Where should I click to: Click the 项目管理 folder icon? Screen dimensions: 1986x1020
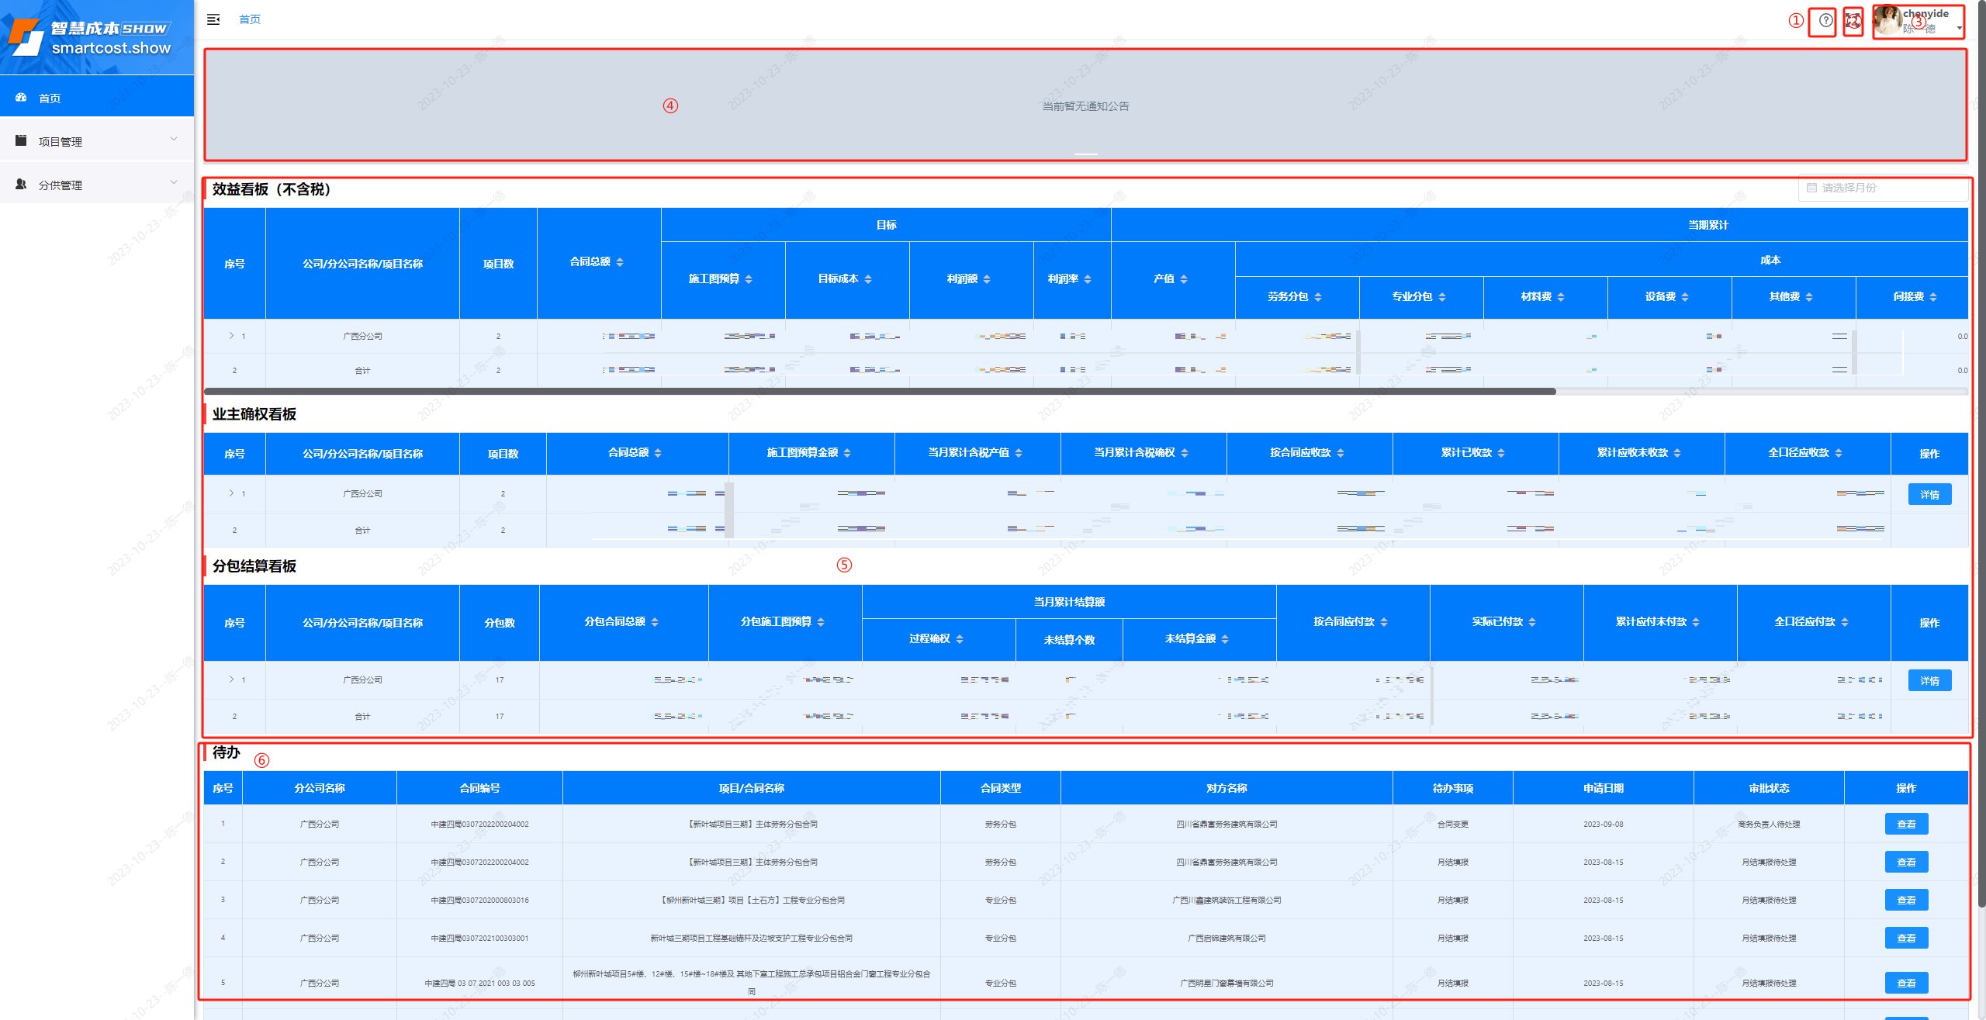21,141
